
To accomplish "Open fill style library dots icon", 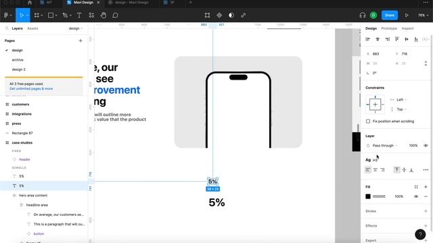I will pyautogui.click(x=416, y=187).
